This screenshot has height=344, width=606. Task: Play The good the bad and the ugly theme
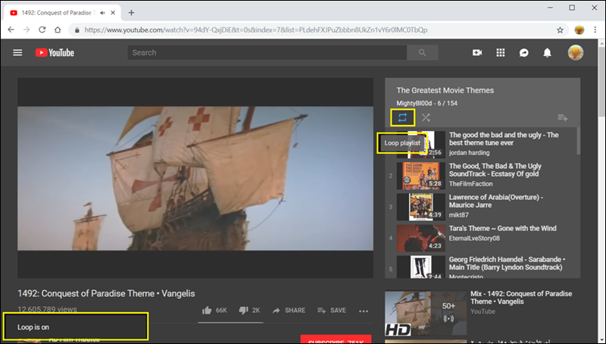click(x=504, y=139)
